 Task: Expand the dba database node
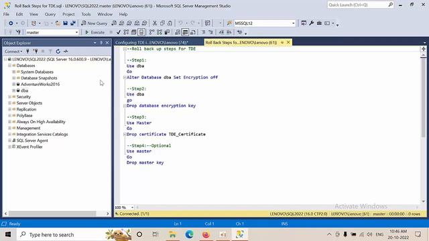coord(13,90)
